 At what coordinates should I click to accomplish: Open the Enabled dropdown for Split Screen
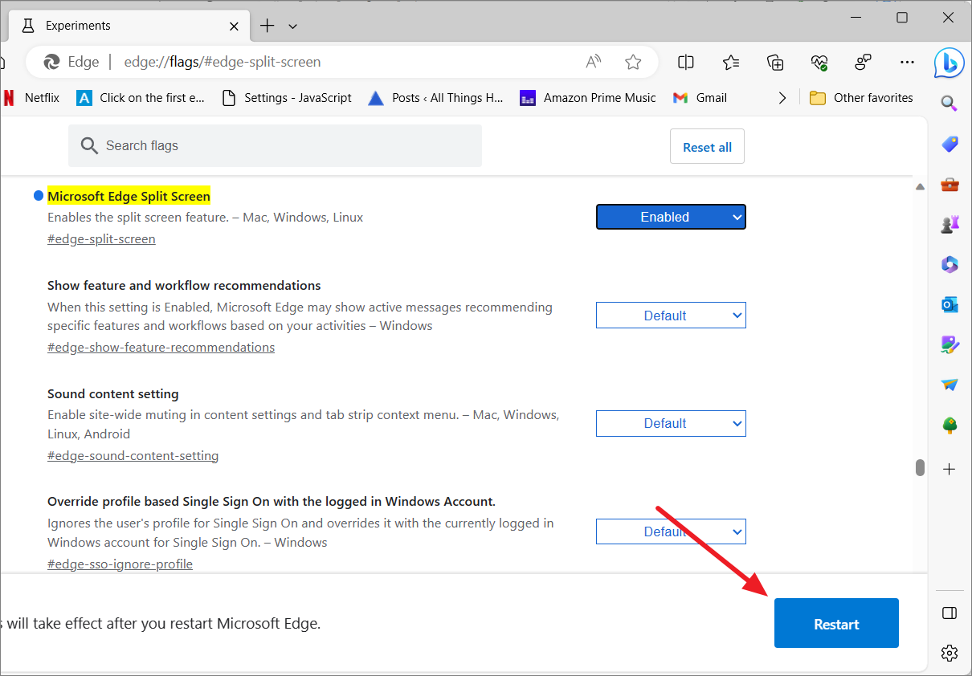click(671, 217)
